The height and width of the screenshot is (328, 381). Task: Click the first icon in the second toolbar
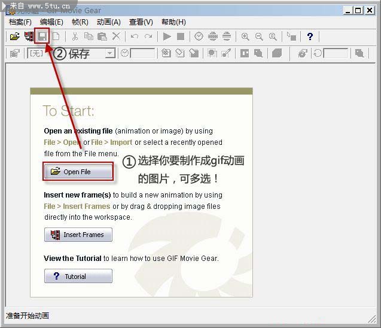pos(15,53)
